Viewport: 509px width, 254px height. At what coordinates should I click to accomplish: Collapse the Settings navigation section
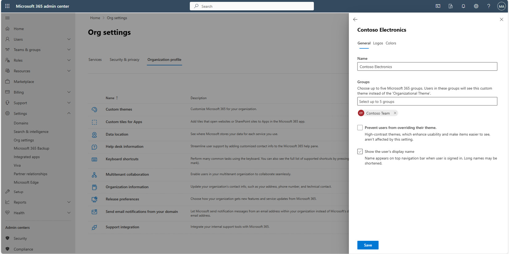coord(69,113)
